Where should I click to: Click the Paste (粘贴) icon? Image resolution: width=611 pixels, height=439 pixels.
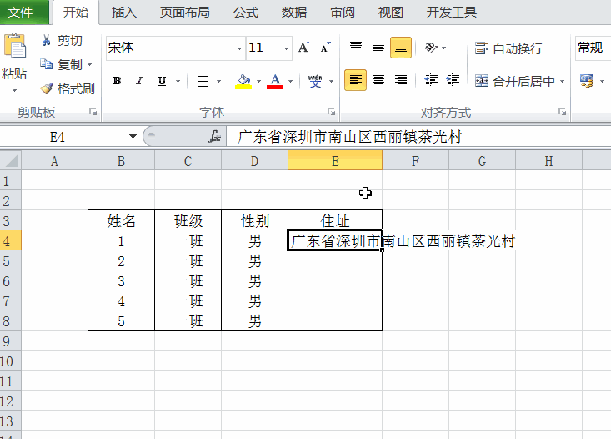click(x=14, y=50)
